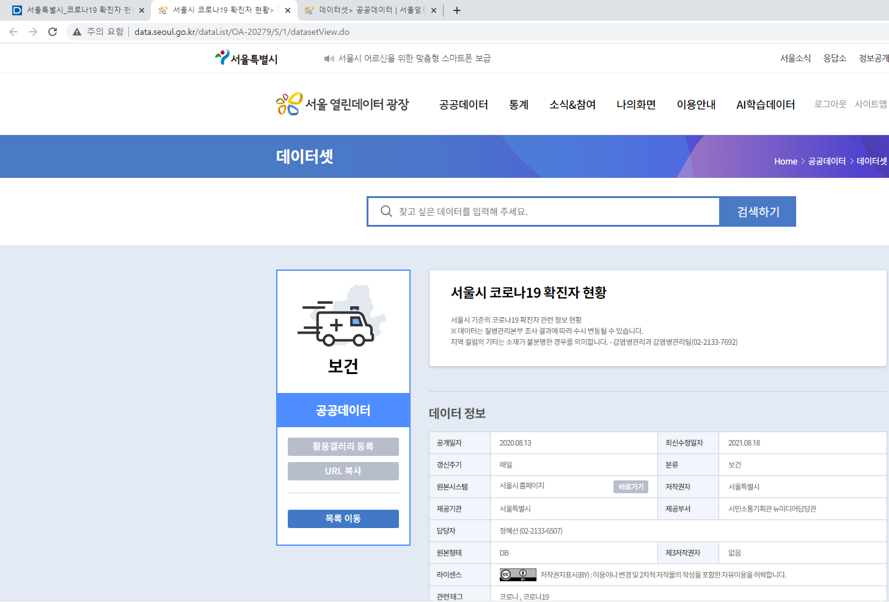This screenshot has height=602, width=889.
Task: Click Home in the breadcrumb
Action: click(x=786, y=161)
